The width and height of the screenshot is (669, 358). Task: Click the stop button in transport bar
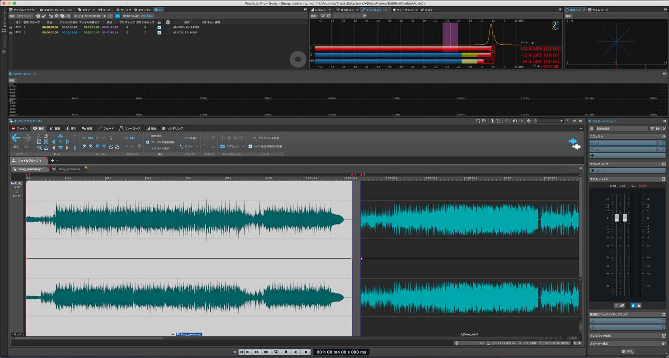pyautogui.click(x=286, y=352)
